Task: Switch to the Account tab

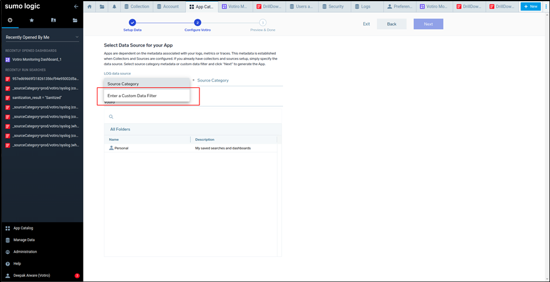Action: 169,6
